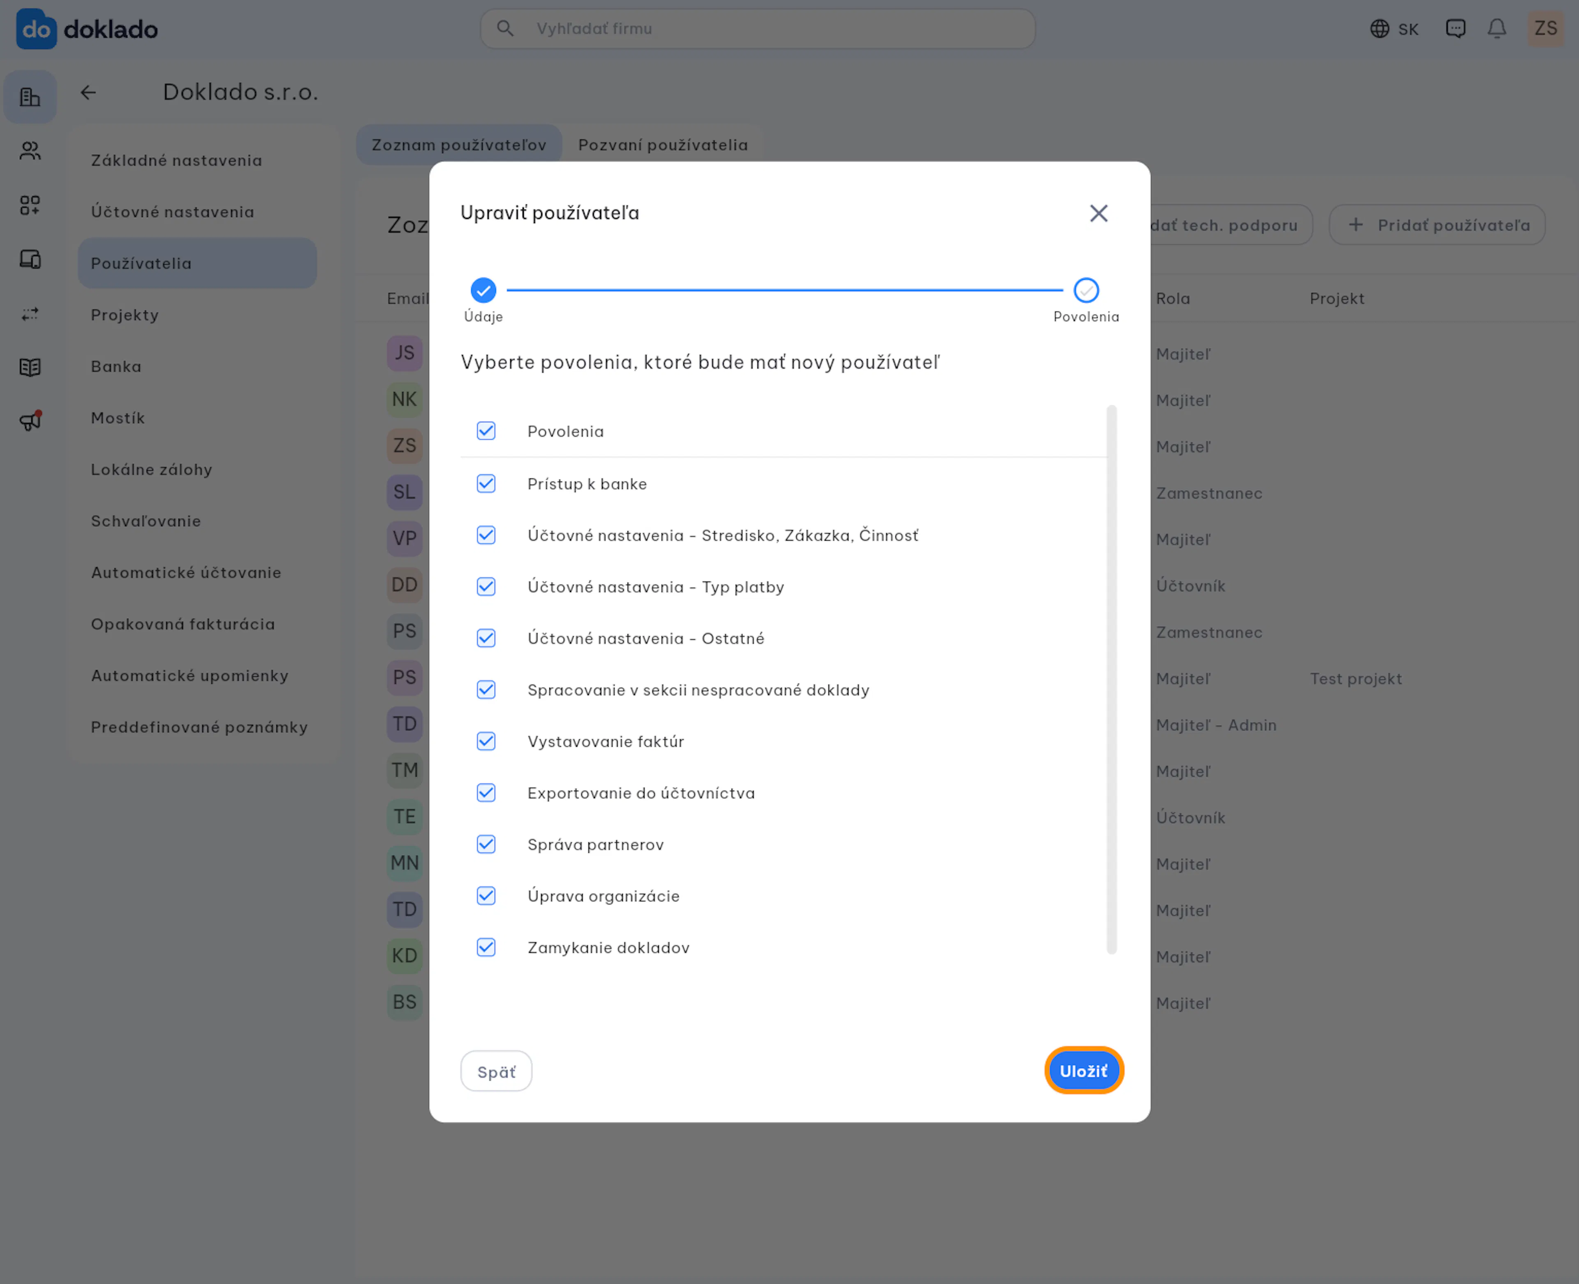Click Pridať používateľa button
Image resolution: width=1579 pixels, height=1284 pixels.
(1437, 225)
